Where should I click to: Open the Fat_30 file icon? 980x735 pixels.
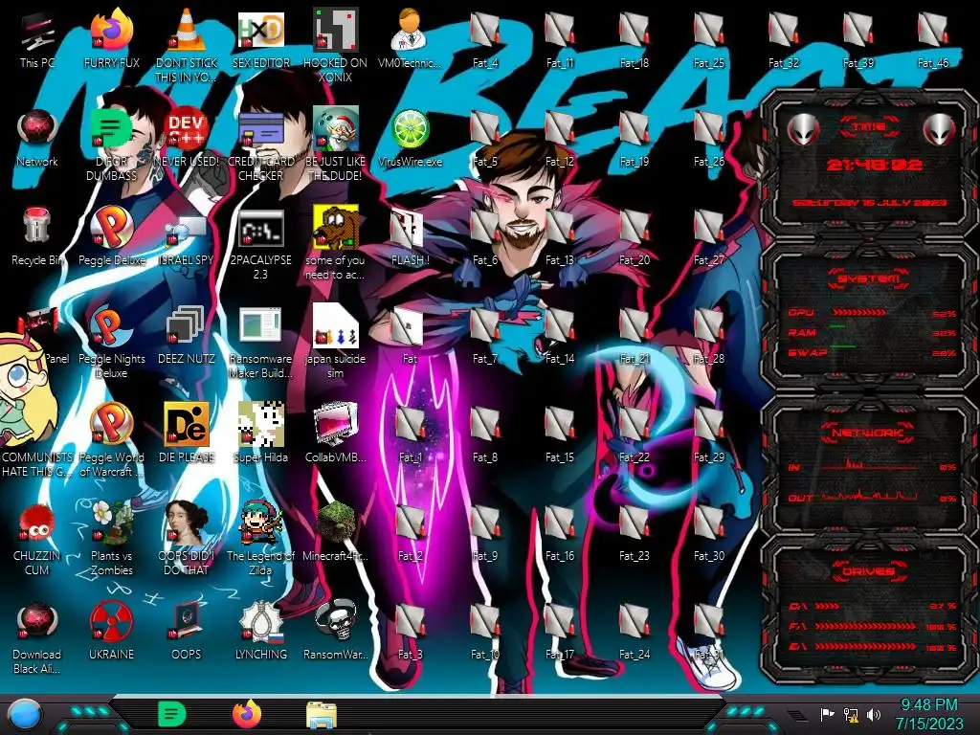tap(709, 525)
